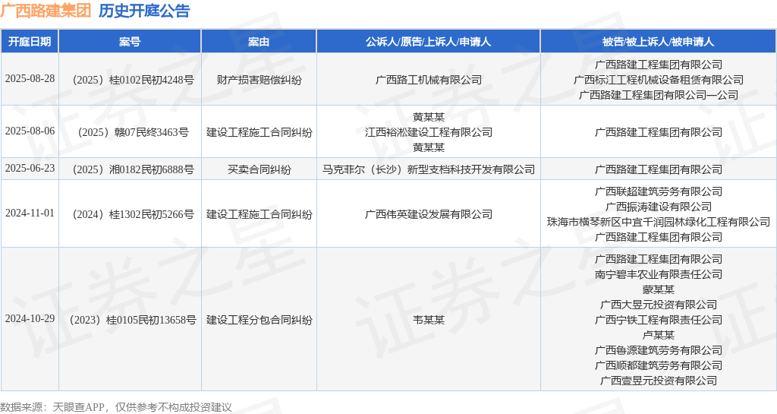Viewport: 777px width, 414px height.
Task: Click 建设工程分包合同纠纷 cause cell
Action: (x=260, y=320)
